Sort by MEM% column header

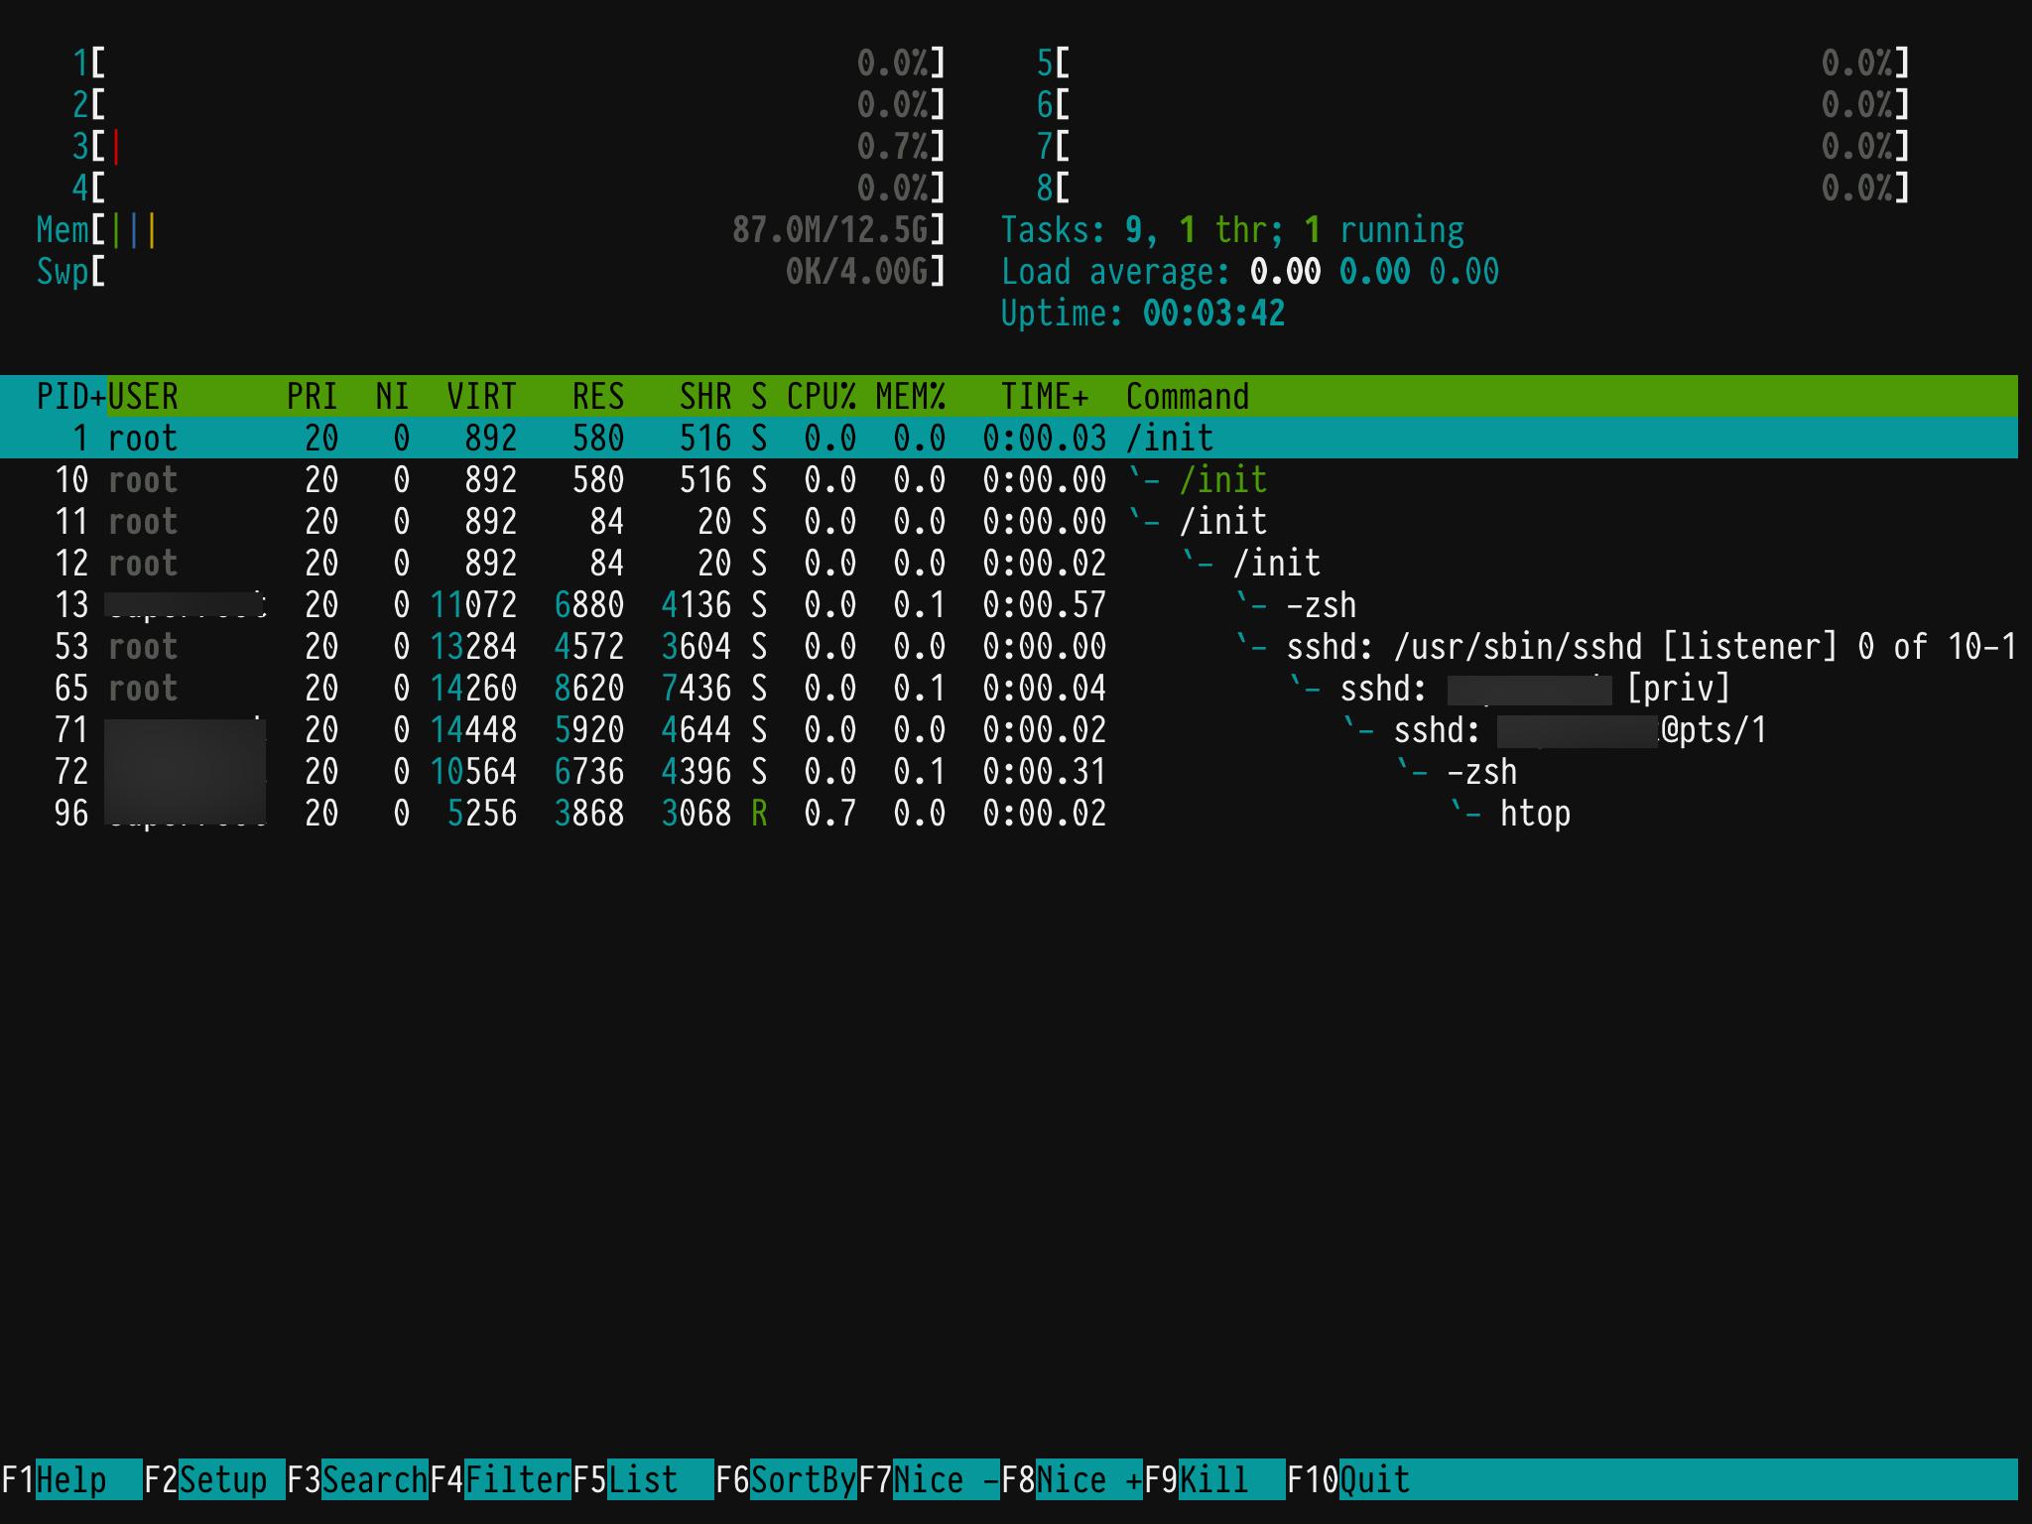pos(910,396)
